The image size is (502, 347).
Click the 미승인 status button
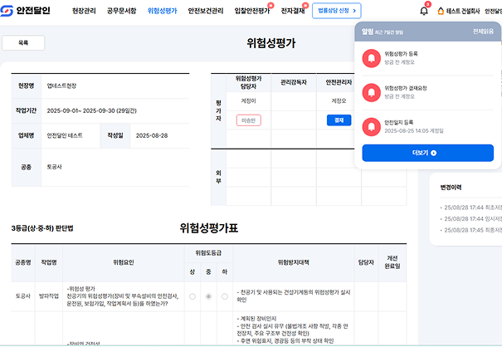pyautogui.click(x=248, y=120)
